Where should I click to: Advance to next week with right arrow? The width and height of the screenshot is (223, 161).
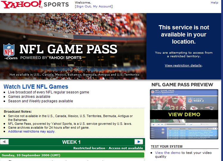click(139, 142)
